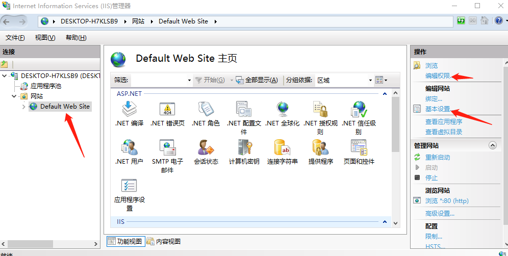Click into the 筛选 filter text field
This screenshot has width=508, height=256.
tap(159, 80)
